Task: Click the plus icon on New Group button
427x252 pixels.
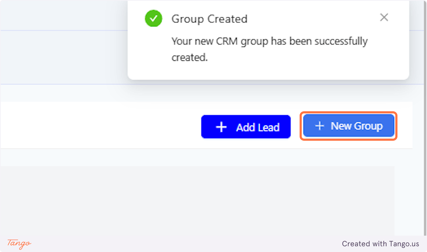Action: pos(320,126)
